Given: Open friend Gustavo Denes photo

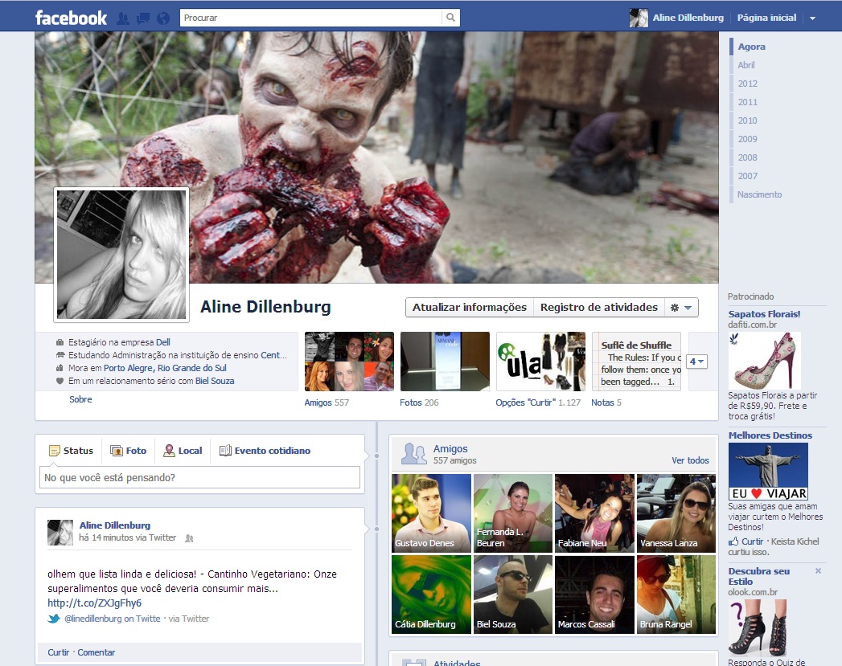Looking at the screenshot, I should (x=431, y=513).
